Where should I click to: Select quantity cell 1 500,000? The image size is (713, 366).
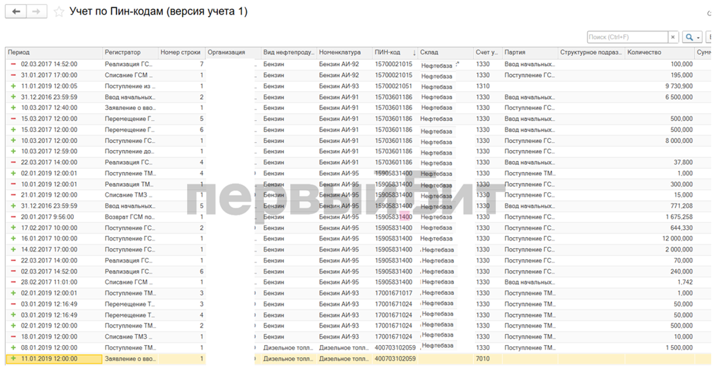click(x=660, y=348)
